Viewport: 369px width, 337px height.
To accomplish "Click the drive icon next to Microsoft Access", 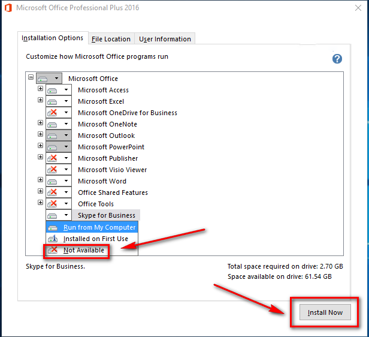I will pyautogui.click(x=53, y=90).
